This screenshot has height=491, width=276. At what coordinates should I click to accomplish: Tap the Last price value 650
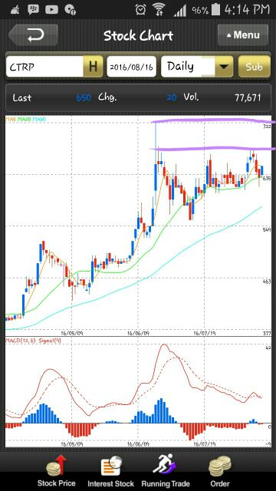click(x=84, y=97)
